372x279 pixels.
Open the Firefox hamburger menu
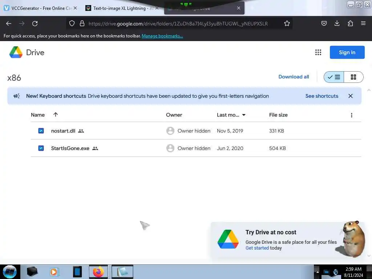[x=363, y=23]
